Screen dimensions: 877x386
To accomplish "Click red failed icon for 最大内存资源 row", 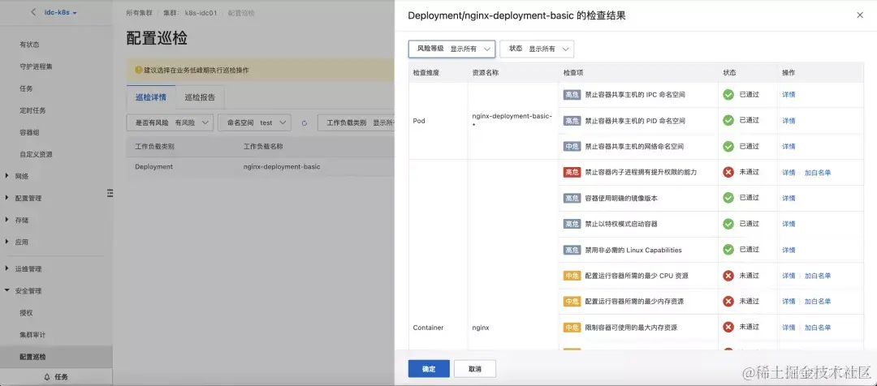I will 728,328.
